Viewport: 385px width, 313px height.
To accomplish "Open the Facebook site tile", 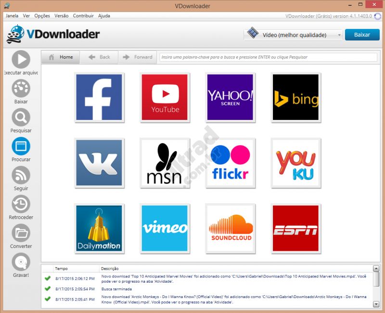I will (x=99, y=97).
